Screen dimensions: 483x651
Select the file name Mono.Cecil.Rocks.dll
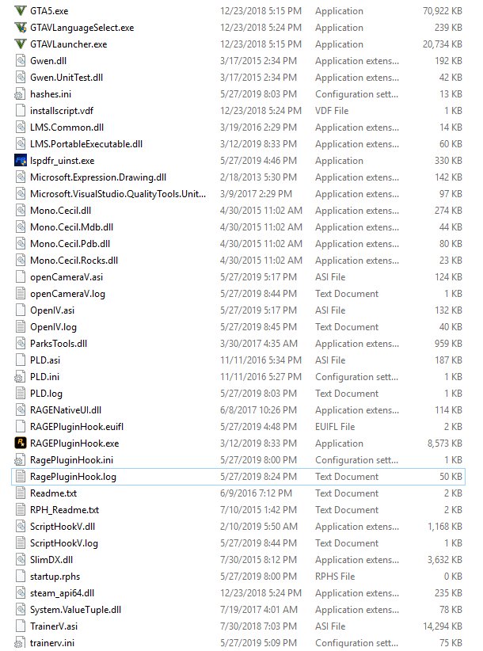pyautogui.click(x=74, y=261)
